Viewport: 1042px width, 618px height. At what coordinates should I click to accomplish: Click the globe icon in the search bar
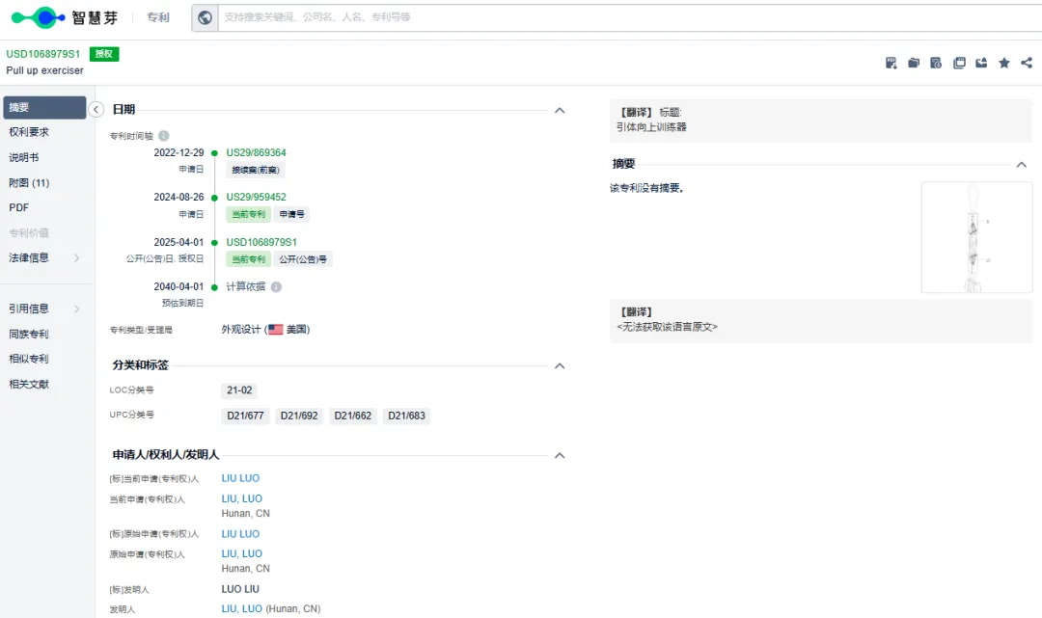[x=206, y=18]
